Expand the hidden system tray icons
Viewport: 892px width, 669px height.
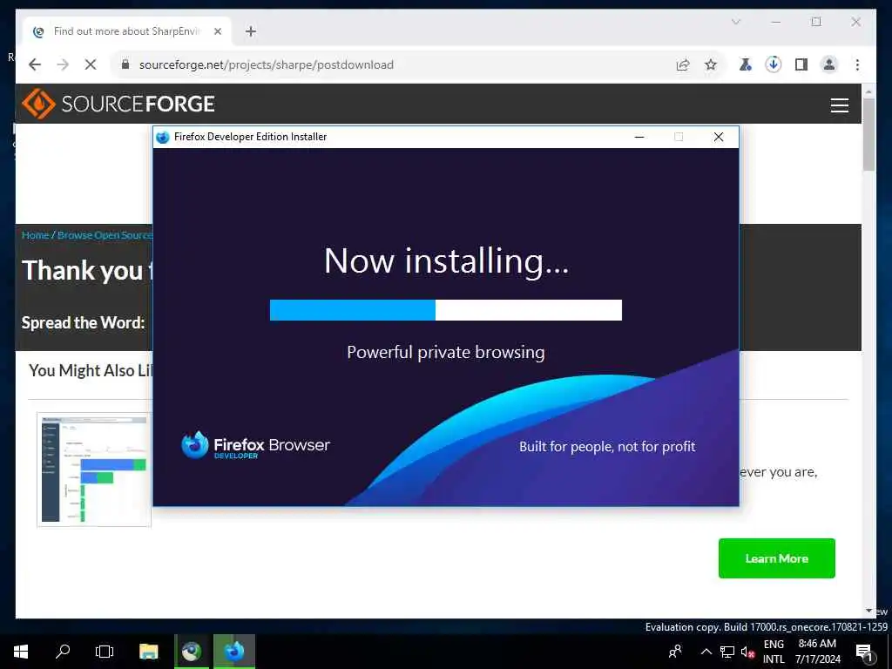click(706, 652)
